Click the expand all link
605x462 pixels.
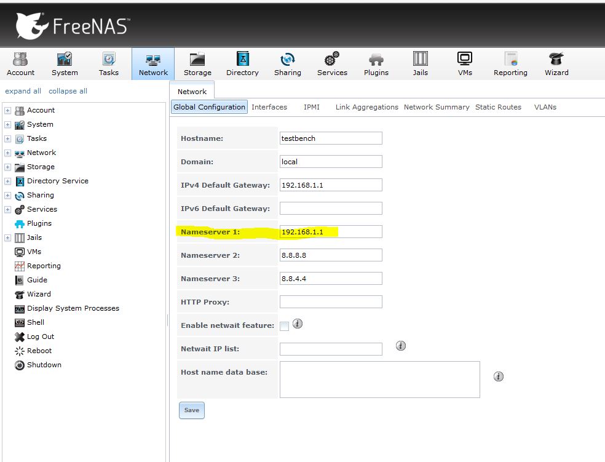23,91
